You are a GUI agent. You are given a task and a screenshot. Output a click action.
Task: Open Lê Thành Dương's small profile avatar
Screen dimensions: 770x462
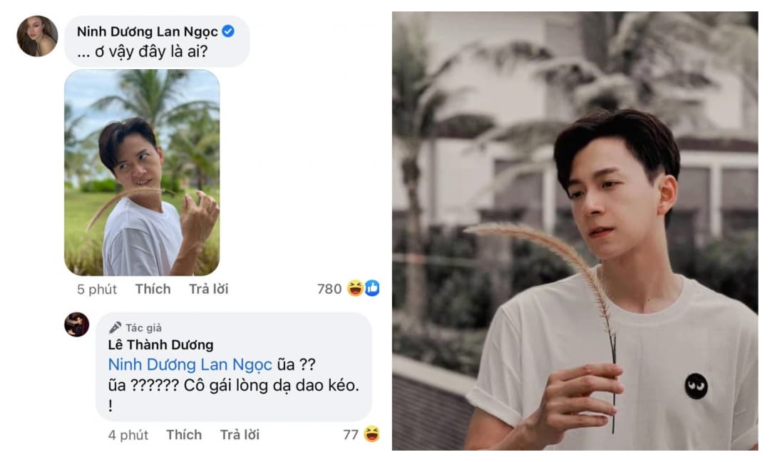pyautogui.click(x=77, y=324)
